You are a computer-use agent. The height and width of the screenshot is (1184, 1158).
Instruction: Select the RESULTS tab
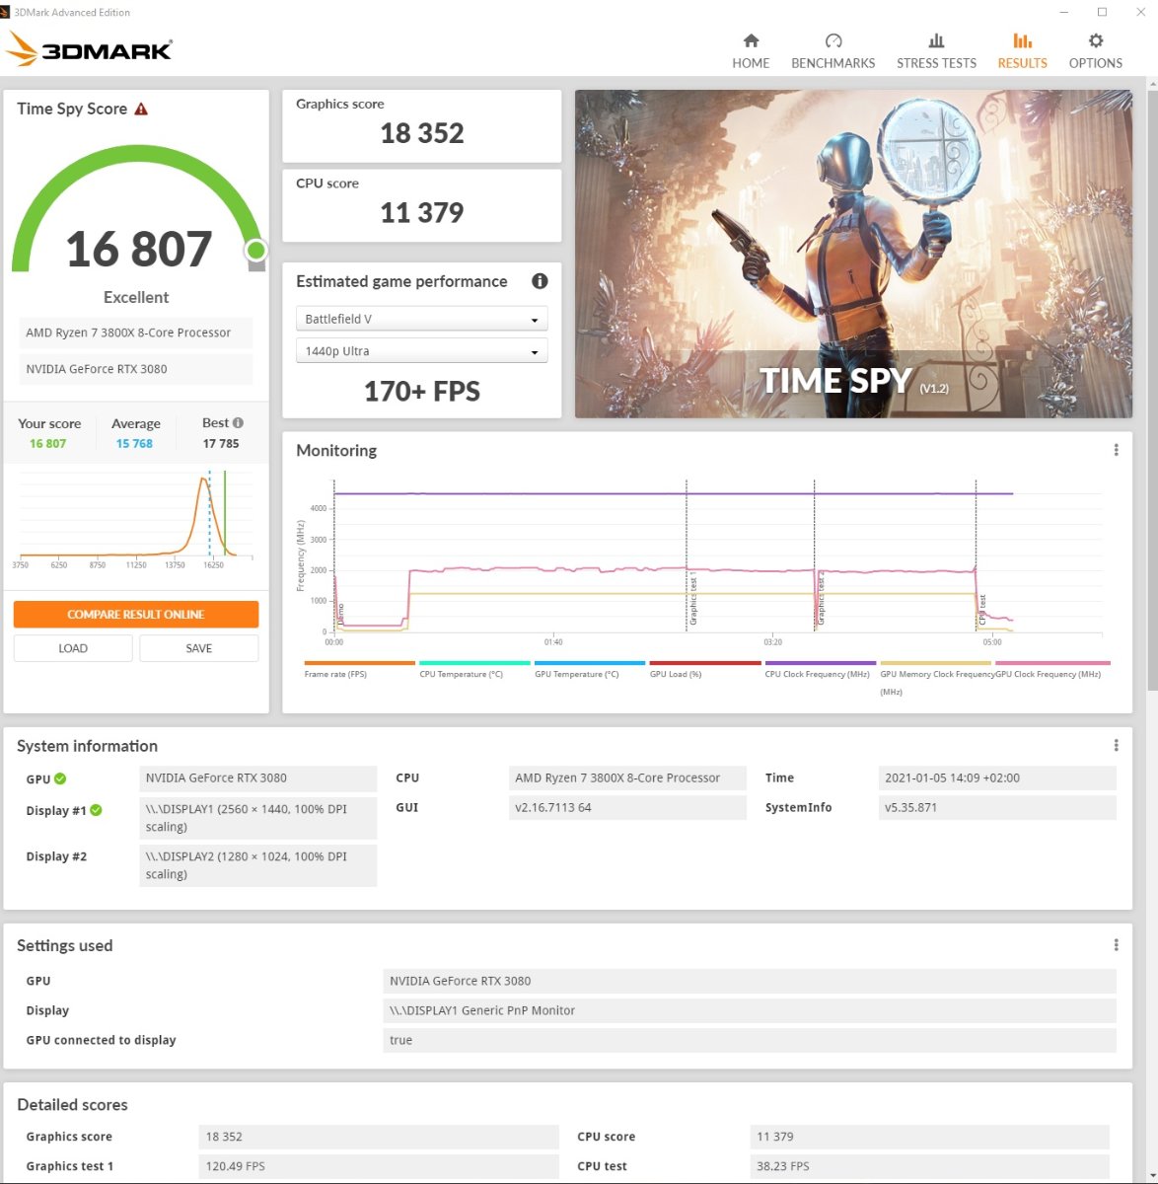point(1022,50)
